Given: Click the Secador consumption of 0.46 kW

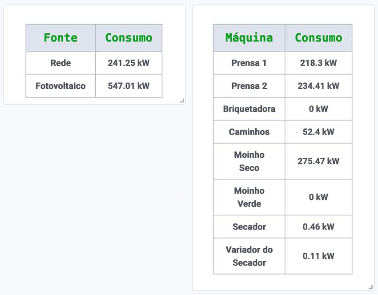Looking at the screenshot, I should [x=318, y=226].
